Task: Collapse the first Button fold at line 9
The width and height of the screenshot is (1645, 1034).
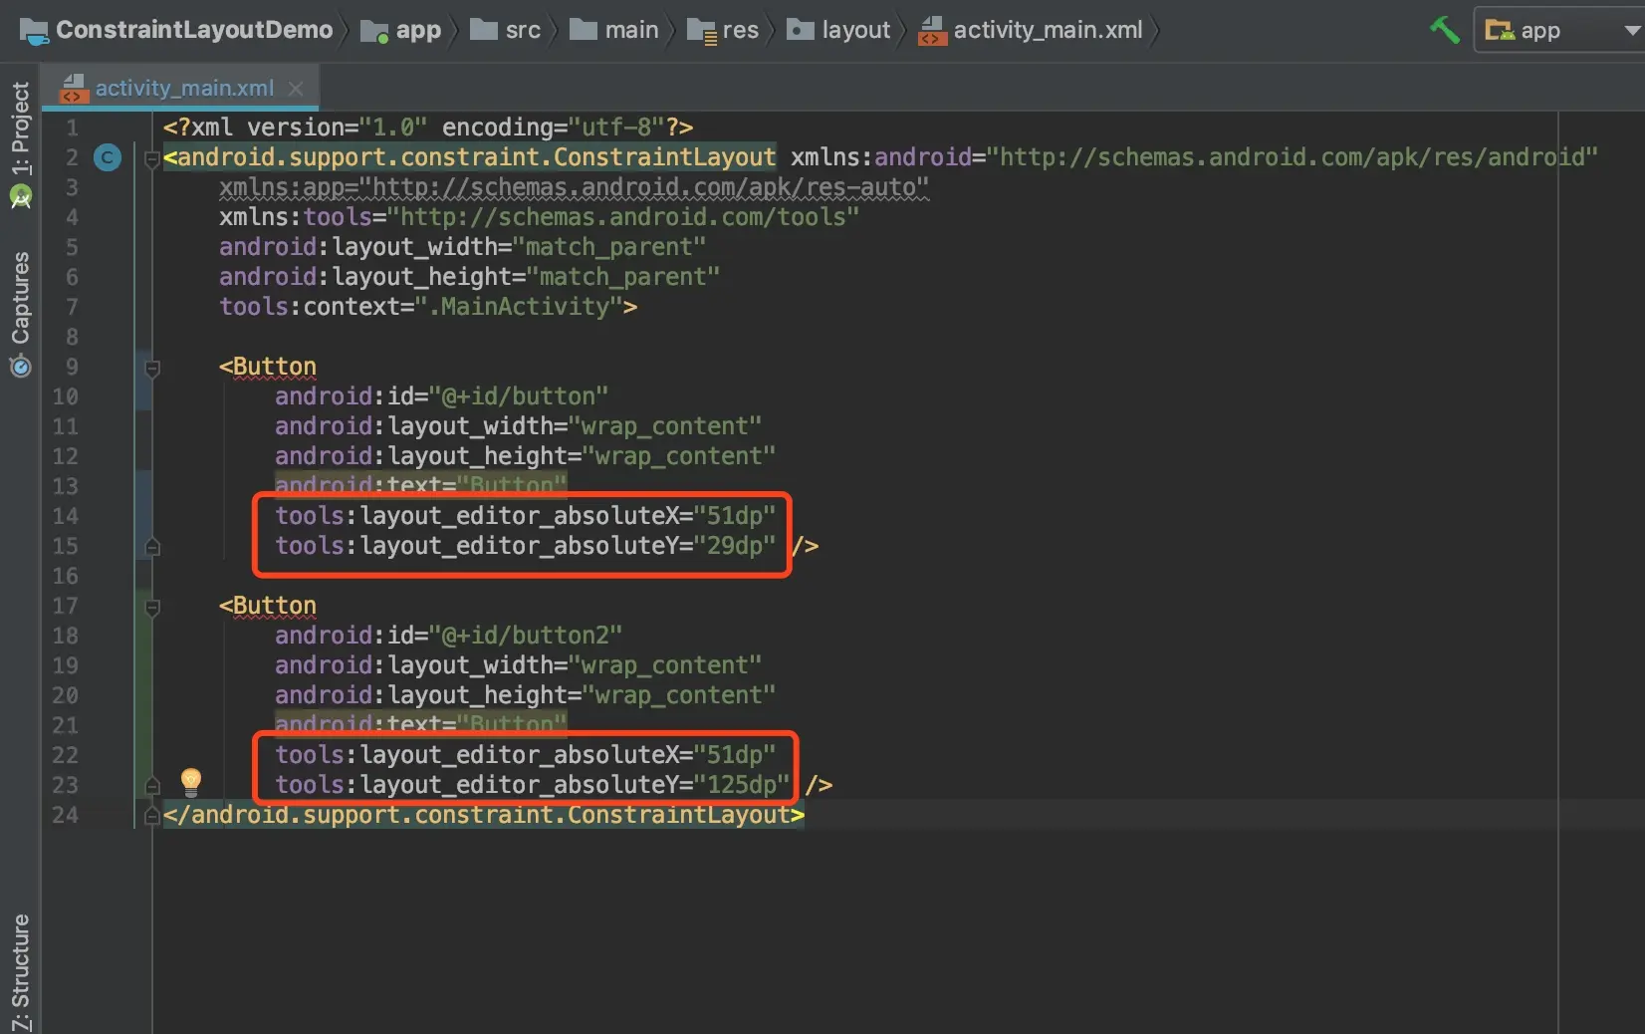Action: (152, 369)
